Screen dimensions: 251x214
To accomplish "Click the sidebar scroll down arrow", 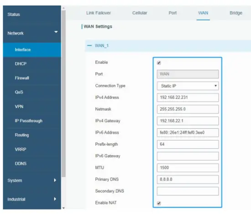I will pyautogui.click(x=63, y=208).
